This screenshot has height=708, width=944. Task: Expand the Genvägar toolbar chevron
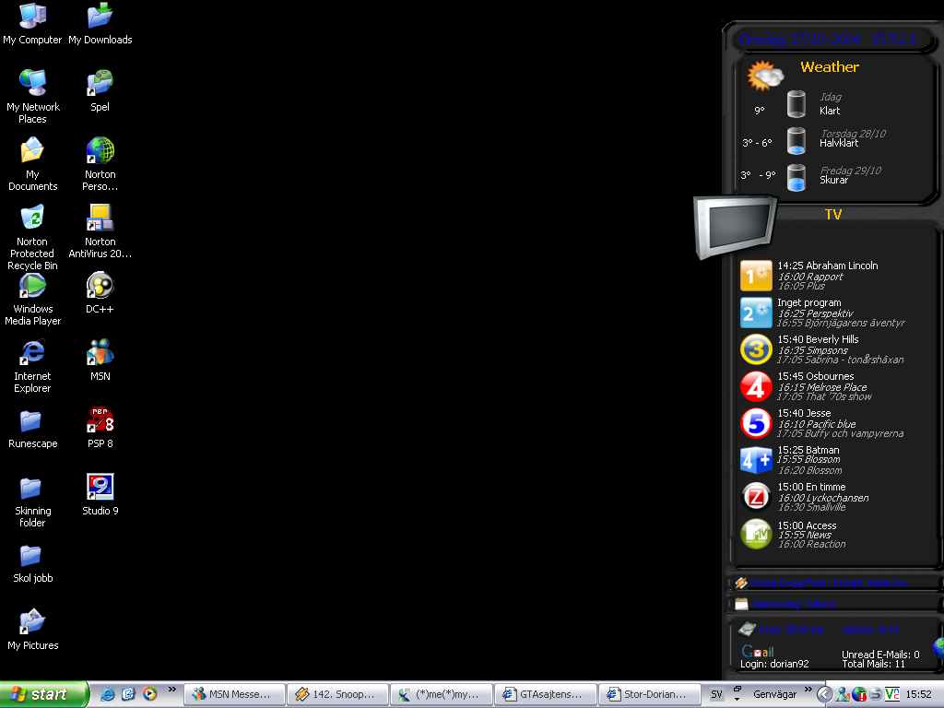(x=808, y=690)
